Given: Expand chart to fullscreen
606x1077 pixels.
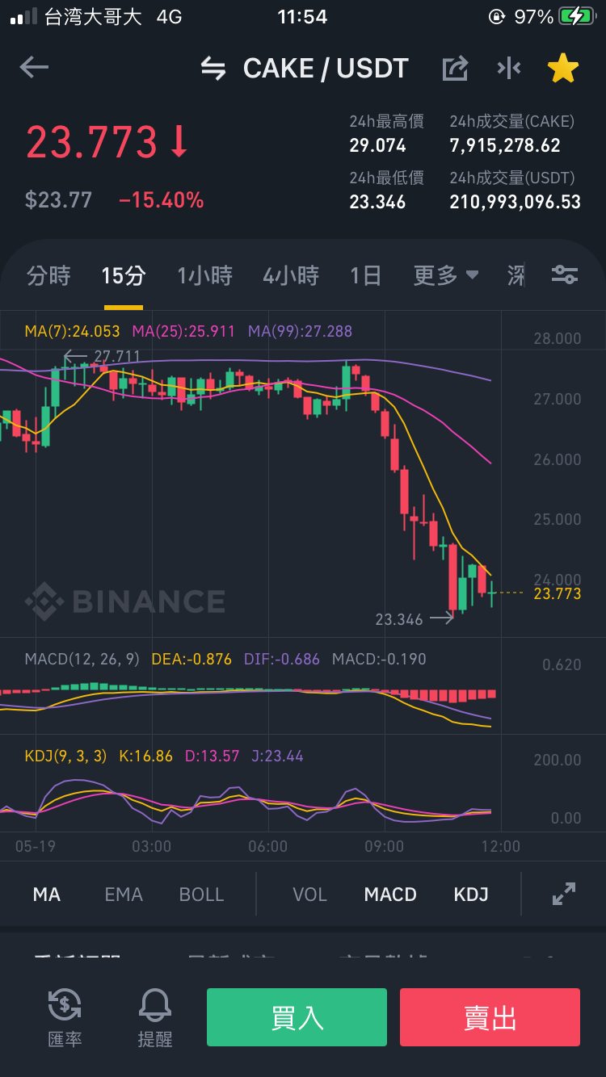Looking at the screenshot, I should [x=563, y=894].
